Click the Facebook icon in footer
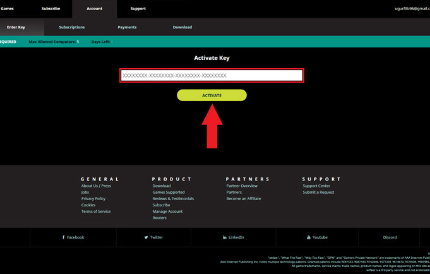 63,237
